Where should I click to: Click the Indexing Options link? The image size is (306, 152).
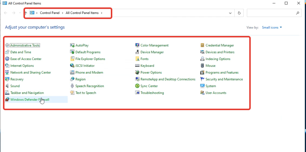218,59
